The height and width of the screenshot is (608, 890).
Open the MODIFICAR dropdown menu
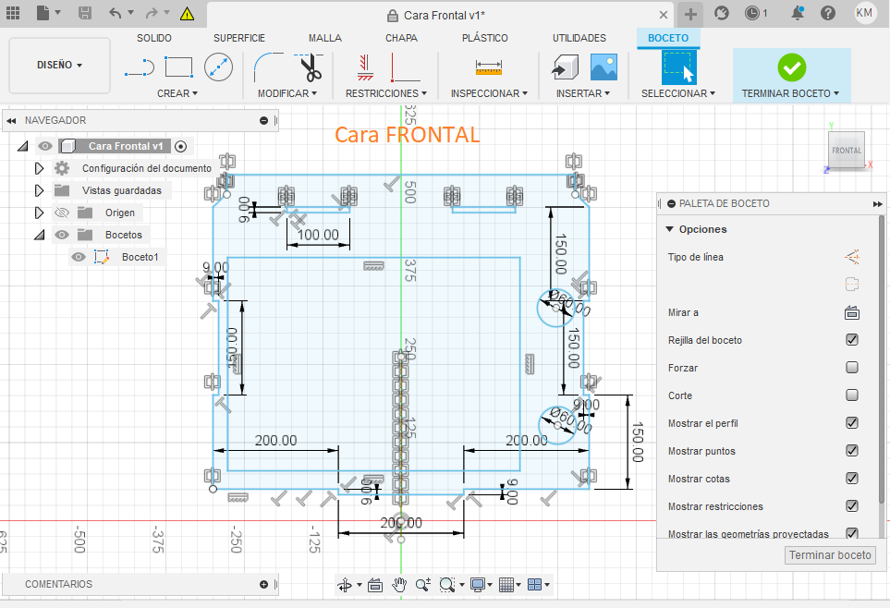pyautogui.click(x=287, y=93)
